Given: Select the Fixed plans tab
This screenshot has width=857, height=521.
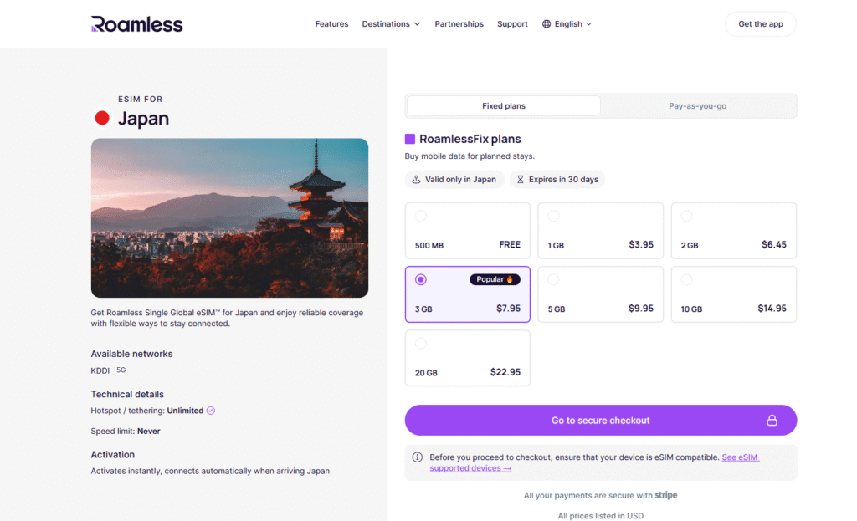Looking at the screenshot, I should click(x=504, y=106).
